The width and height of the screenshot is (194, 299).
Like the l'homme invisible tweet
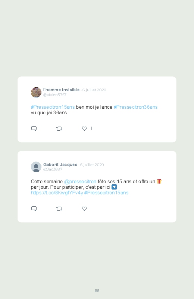84,129
